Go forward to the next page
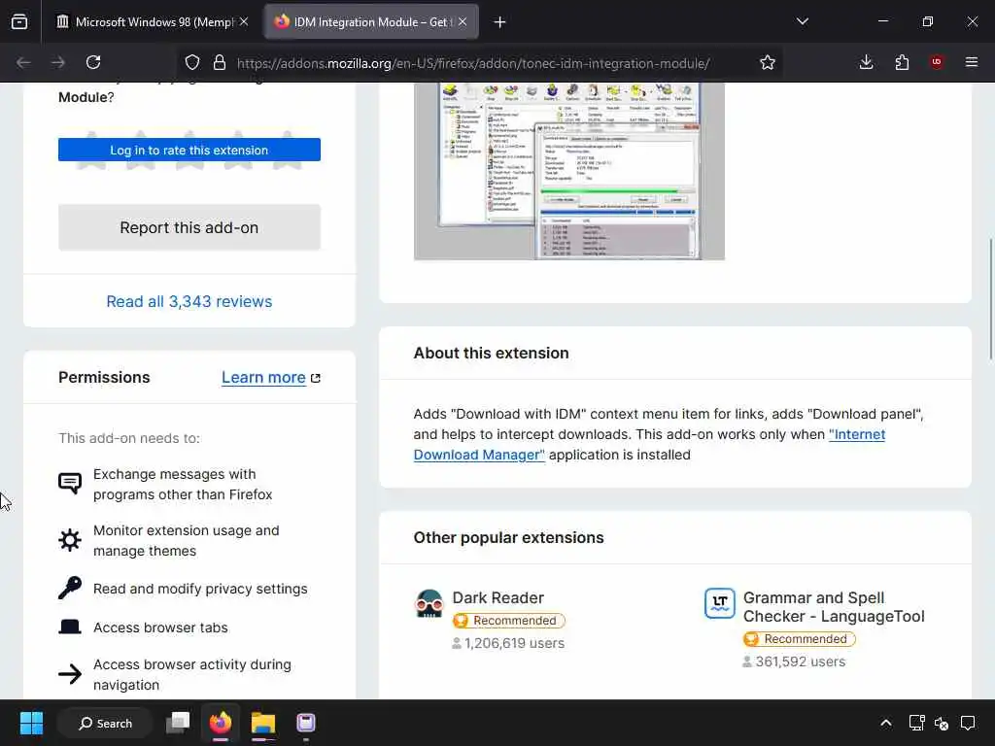The height and width of the screenshot is (746, 995). pyautogui.click(x=58, y=62)
